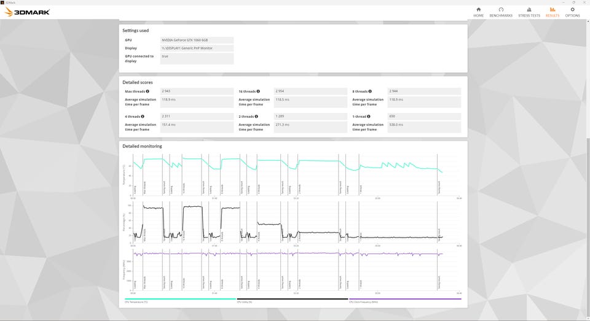Select the Results tab

[553, 12]
